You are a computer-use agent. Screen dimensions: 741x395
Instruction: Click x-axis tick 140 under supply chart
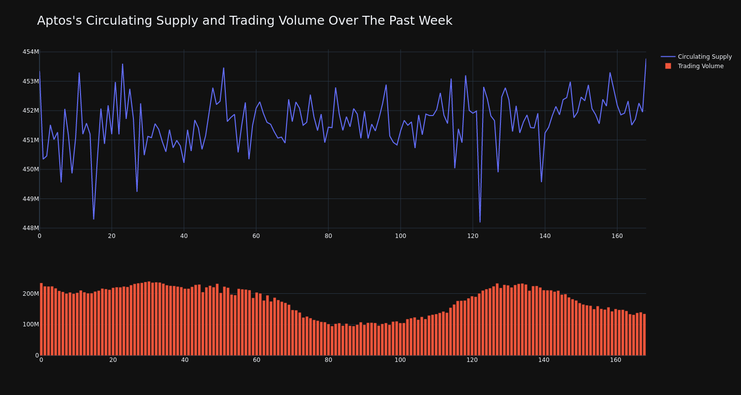tap(545, 236)
